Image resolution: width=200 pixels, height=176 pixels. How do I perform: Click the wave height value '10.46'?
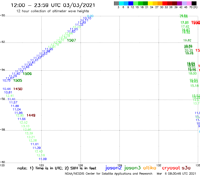coord(7,89)
